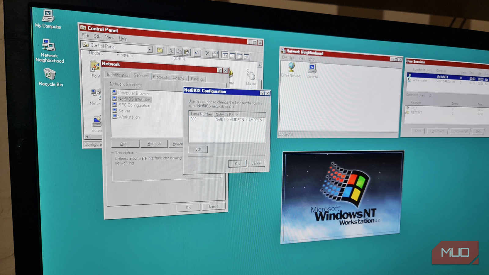
Task: Select VM-WNT4 row in User Sessions
Action: pos(447,77)
